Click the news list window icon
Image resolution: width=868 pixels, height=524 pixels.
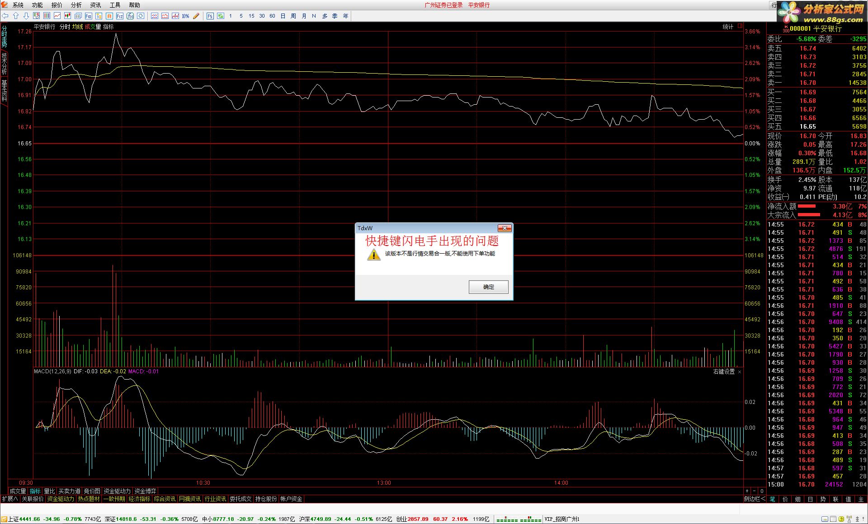(x=78, y=16)
